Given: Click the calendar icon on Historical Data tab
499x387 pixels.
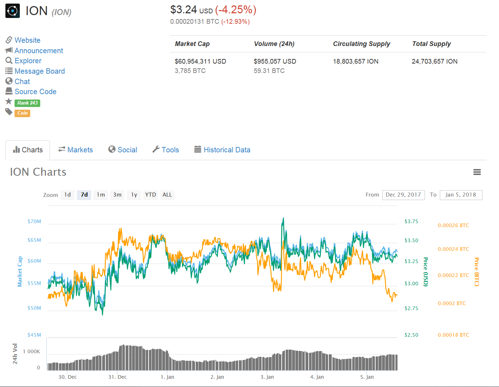Looking at the screenshot, I should (198, 149).
